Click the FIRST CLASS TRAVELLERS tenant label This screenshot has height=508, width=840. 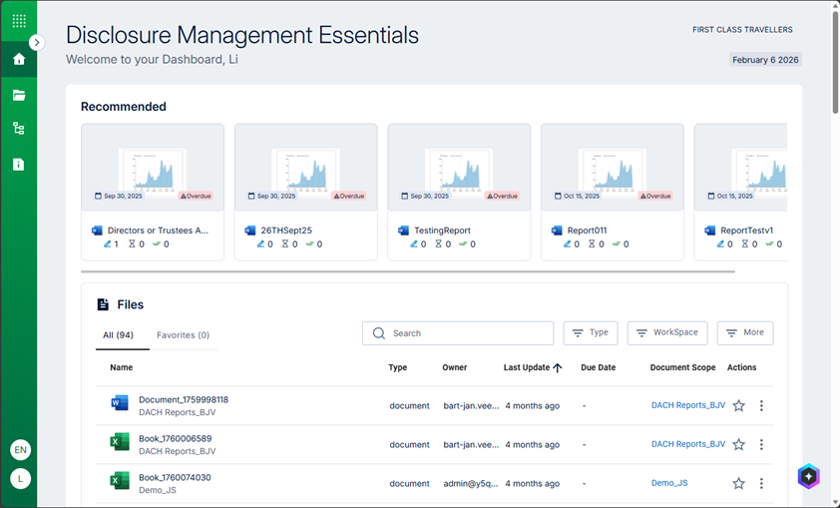tap(742, 30)
